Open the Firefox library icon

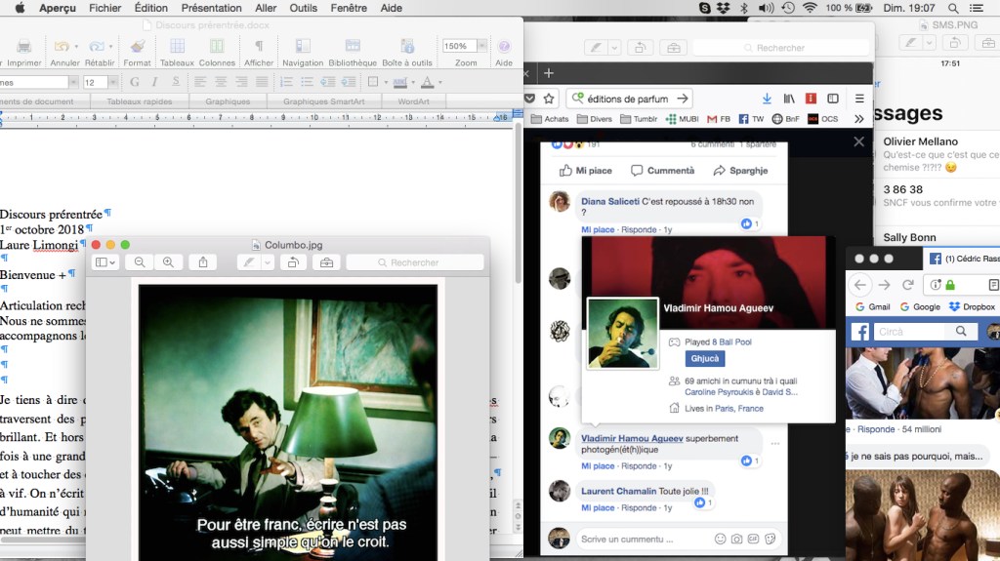(789, 99)
